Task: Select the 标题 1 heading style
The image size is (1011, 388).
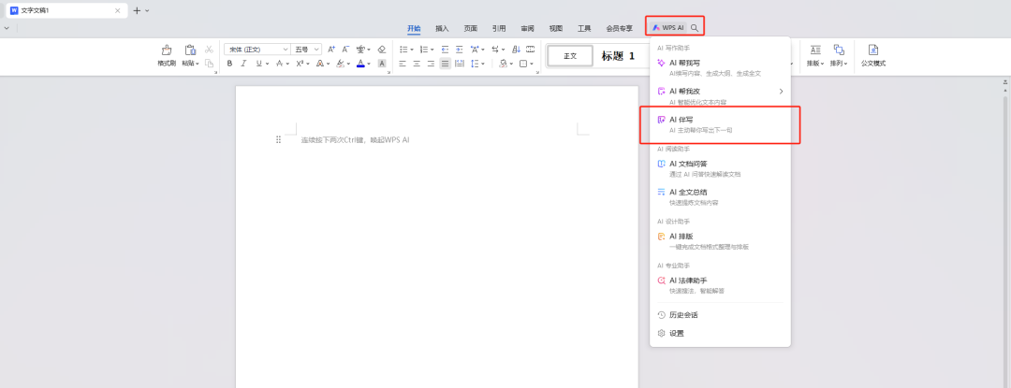Action: tap(618, 56)
